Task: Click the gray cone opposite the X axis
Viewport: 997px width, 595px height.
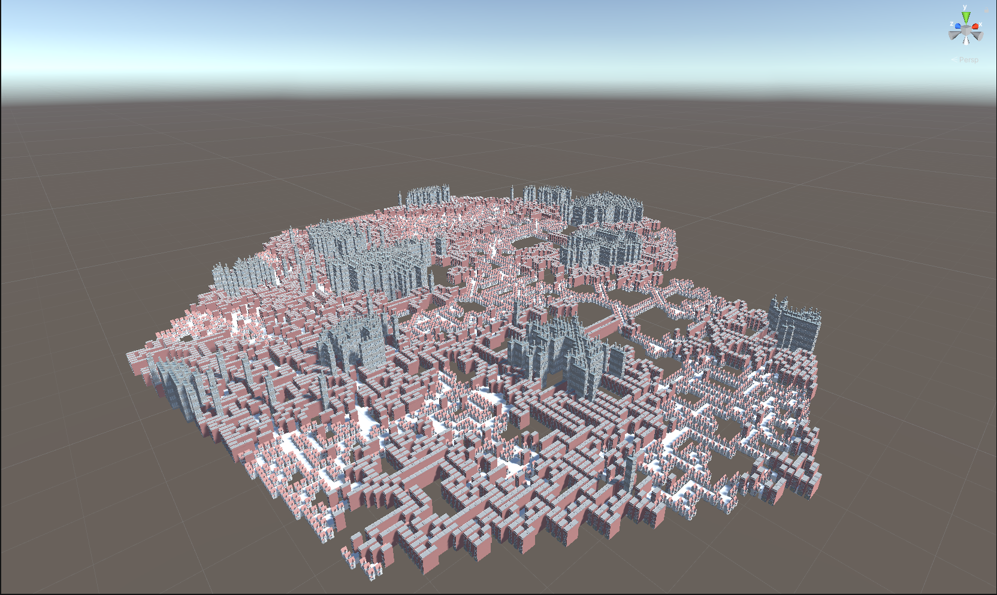Action: click(x=953, y=35)
